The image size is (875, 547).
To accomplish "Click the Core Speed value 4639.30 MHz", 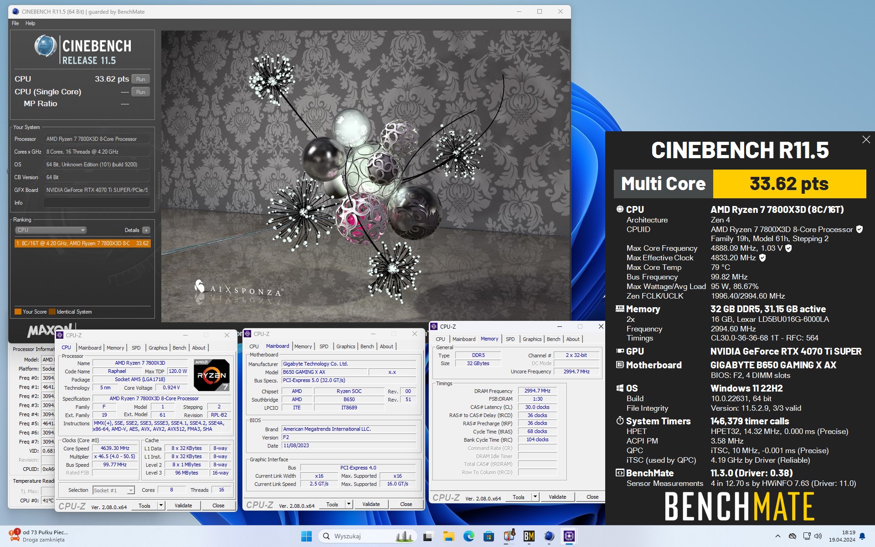I will pos(115,448).
